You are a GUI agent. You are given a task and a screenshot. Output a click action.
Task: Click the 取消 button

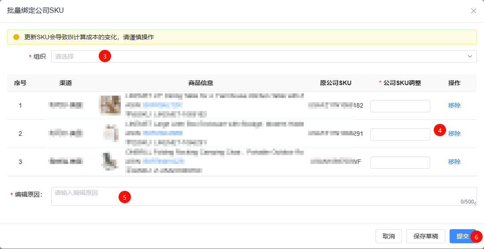tap(388, 236)
